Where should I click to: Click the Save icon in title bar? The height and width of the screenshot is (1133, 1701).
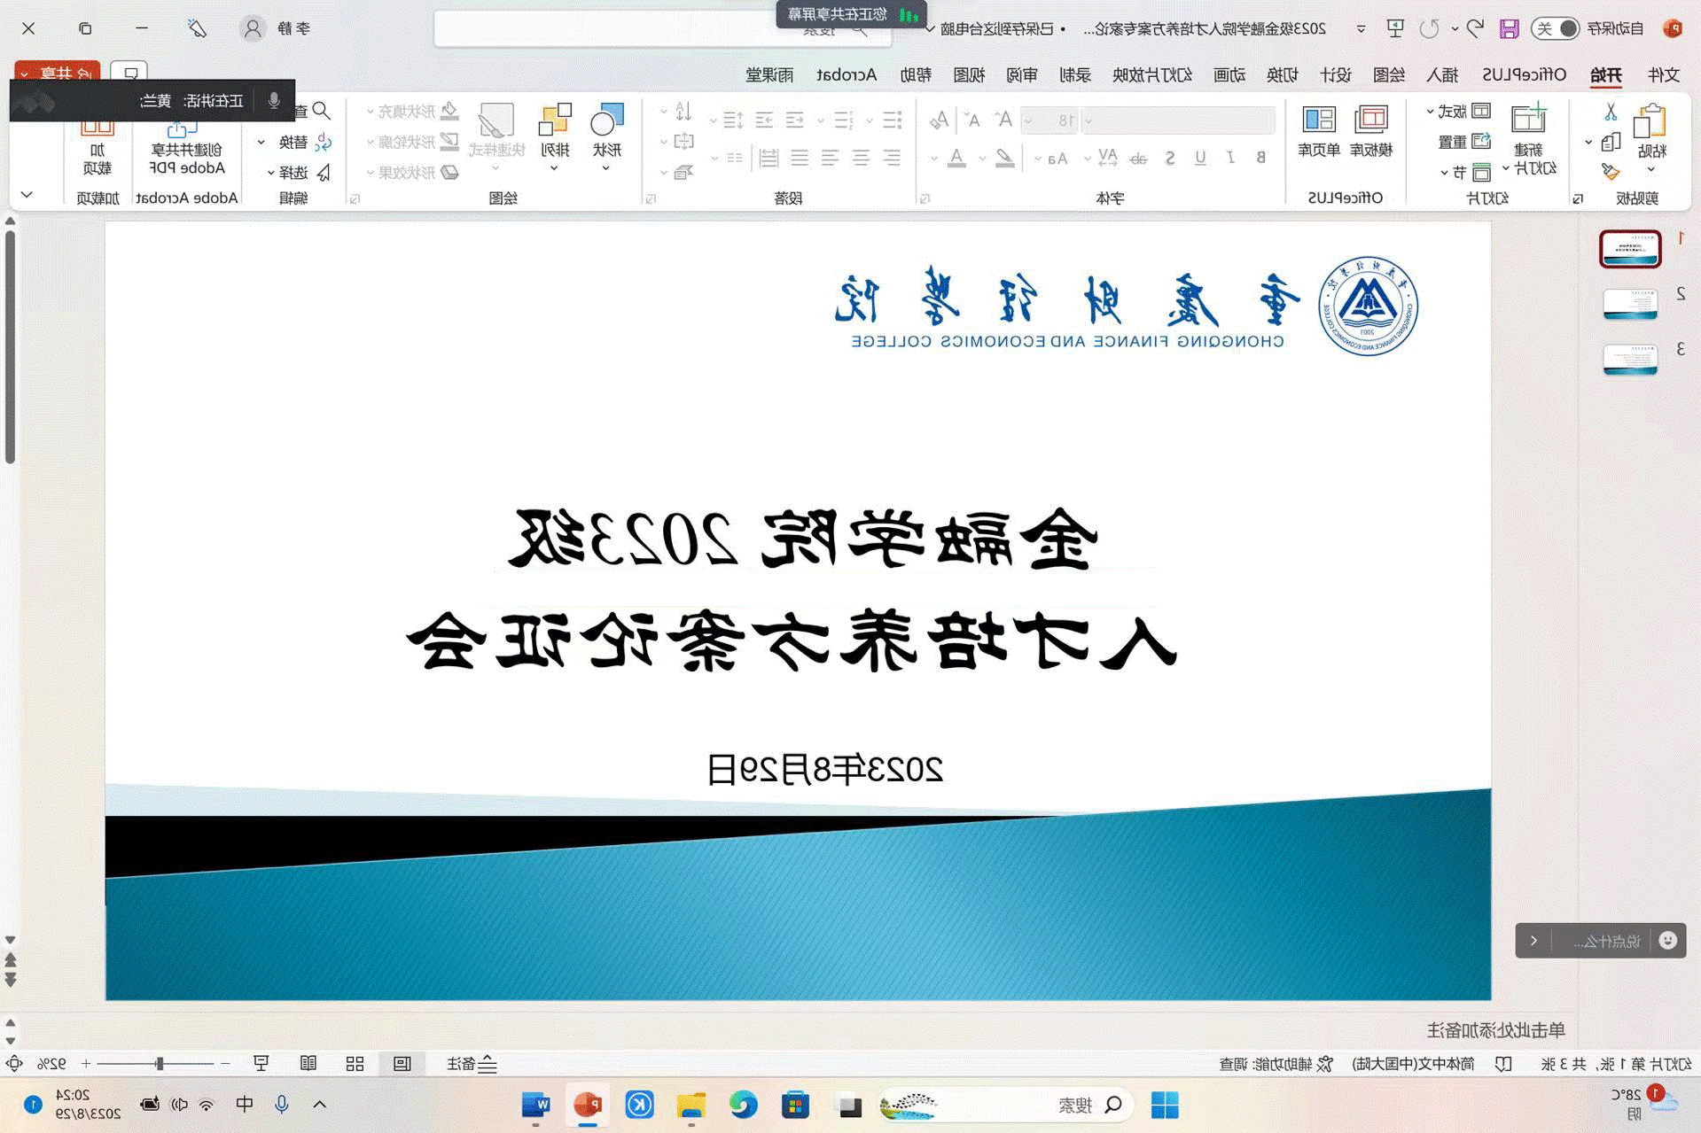[x=1509, y=28]
